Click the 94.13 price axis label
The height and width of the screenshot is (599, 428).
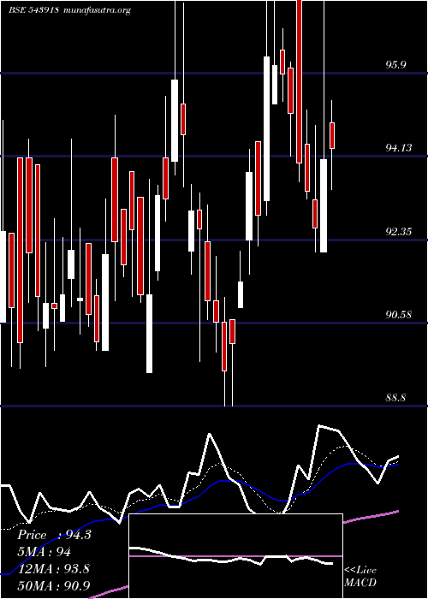coord(399,148)
